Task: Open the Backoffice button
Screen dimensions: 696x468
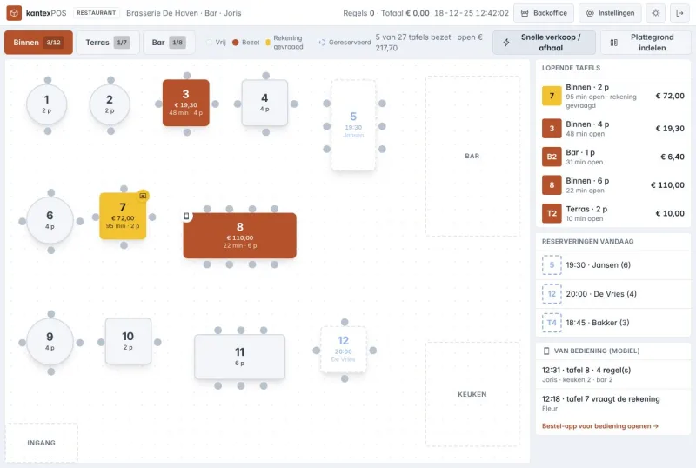Action: (x=543, y=13)
